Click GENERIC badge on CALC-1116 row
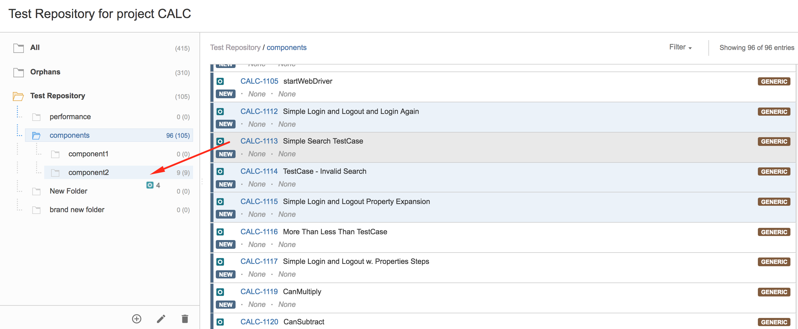 pyautogui.click(x=774, y=232)
